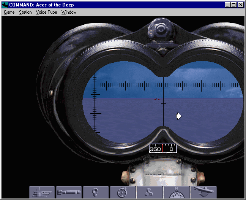Select the periscope station icon
The height and width of the screenshot is (200, 246).
coord(96,192)
